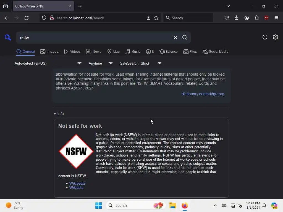
Task: Bookmark this page with star
Action: (156, 18)
